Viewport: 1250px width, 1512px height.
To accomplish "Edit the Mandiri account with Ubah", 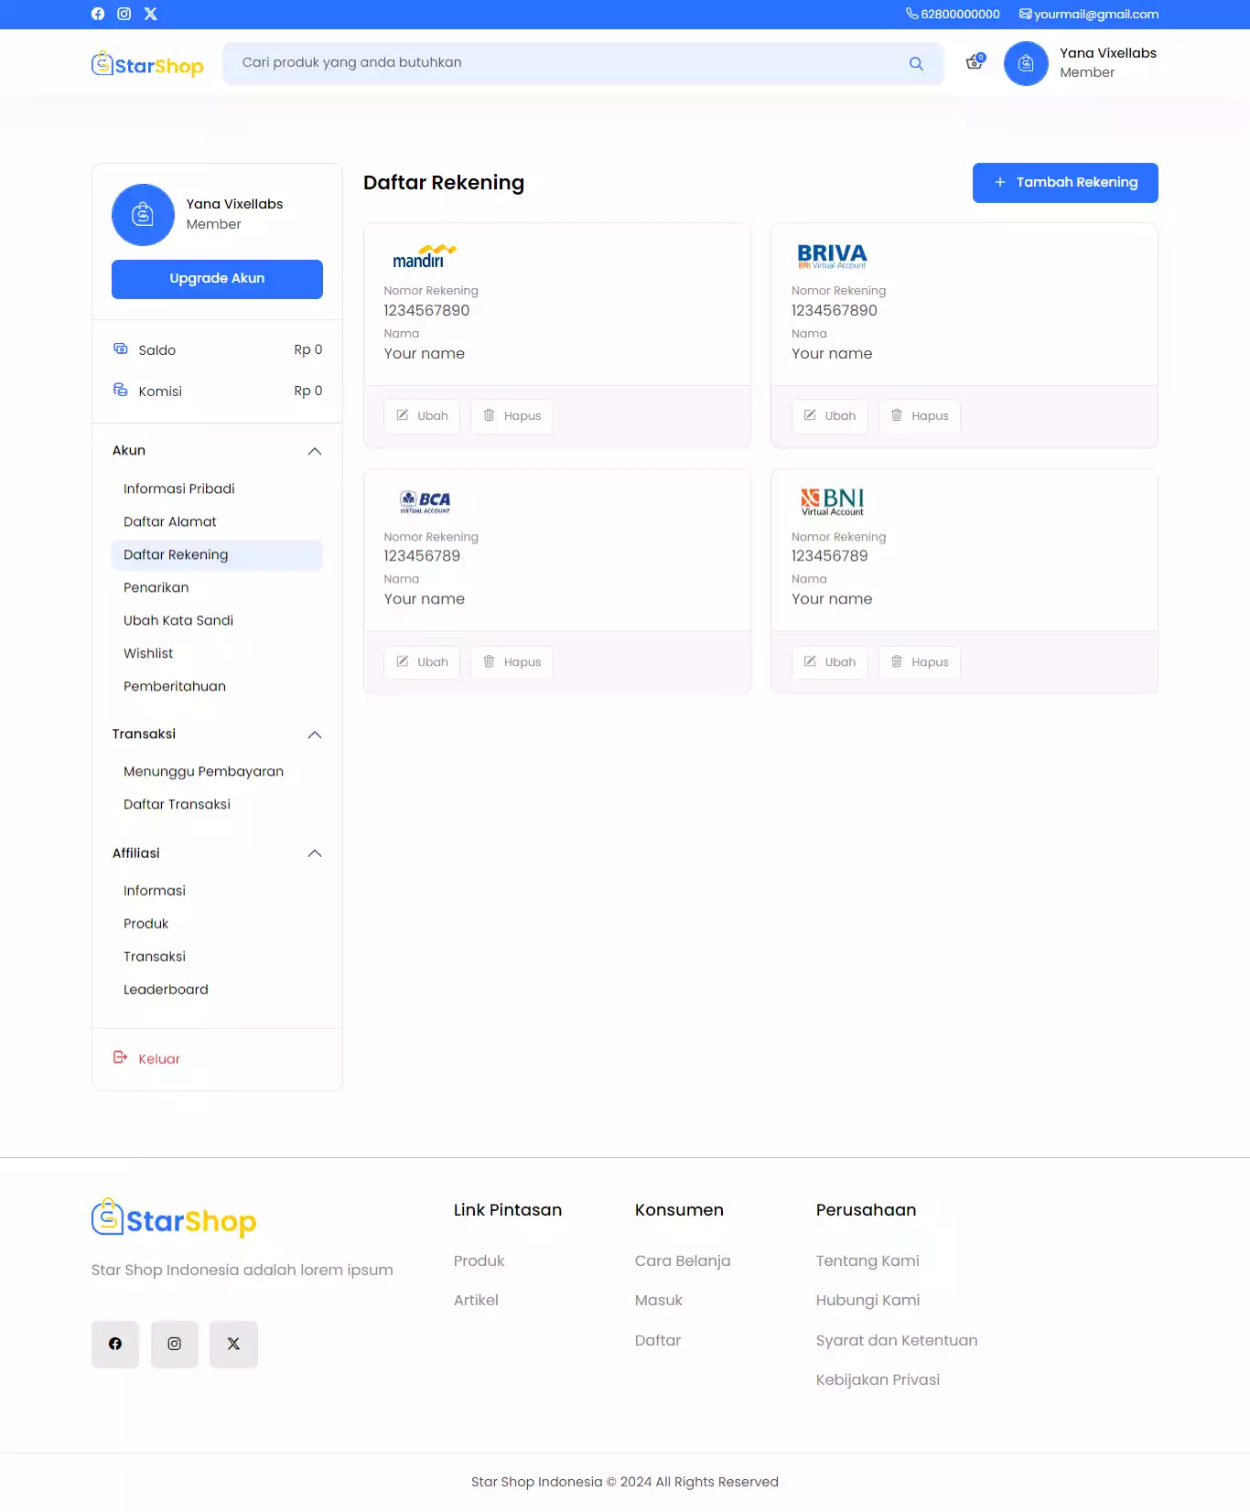I will [422, 416].
